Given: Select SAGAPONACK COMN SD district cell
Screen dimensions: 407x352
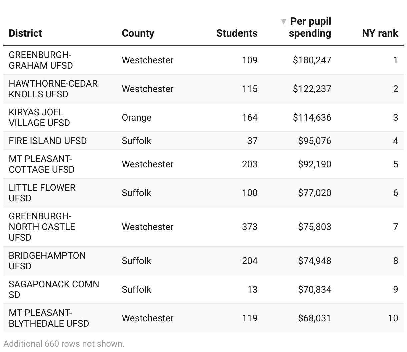Looking at the screenshot, I should pyautogui.click(x=54, y=289).
